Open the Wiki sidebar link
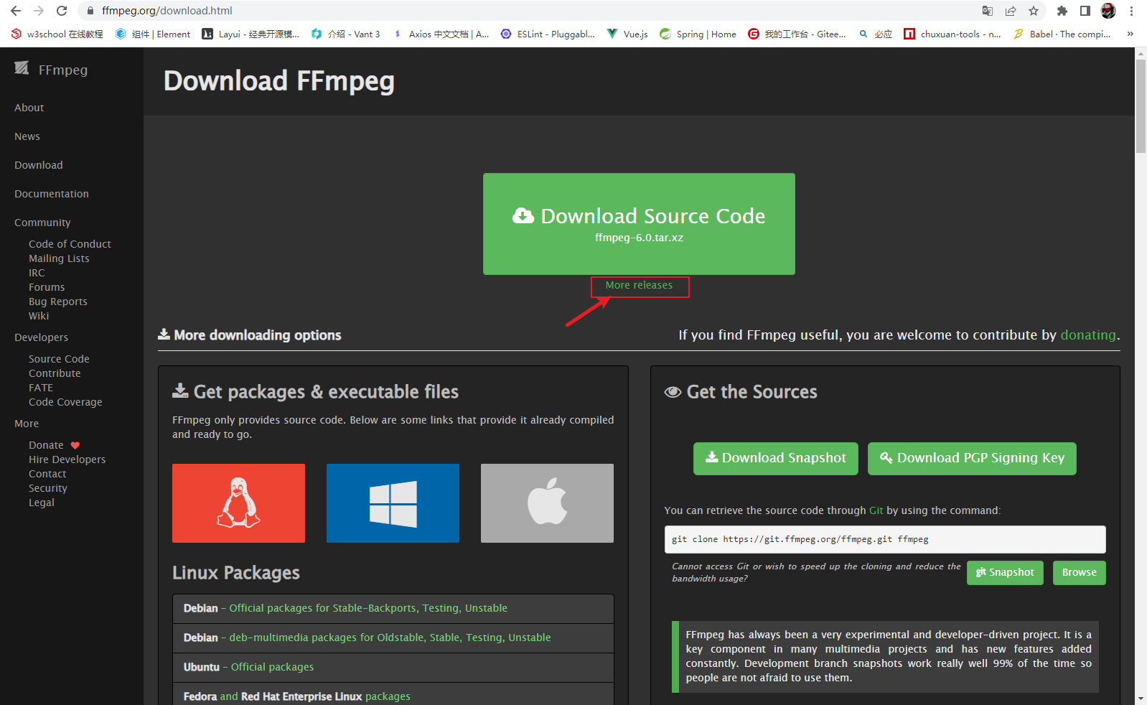 pos(39,316)
